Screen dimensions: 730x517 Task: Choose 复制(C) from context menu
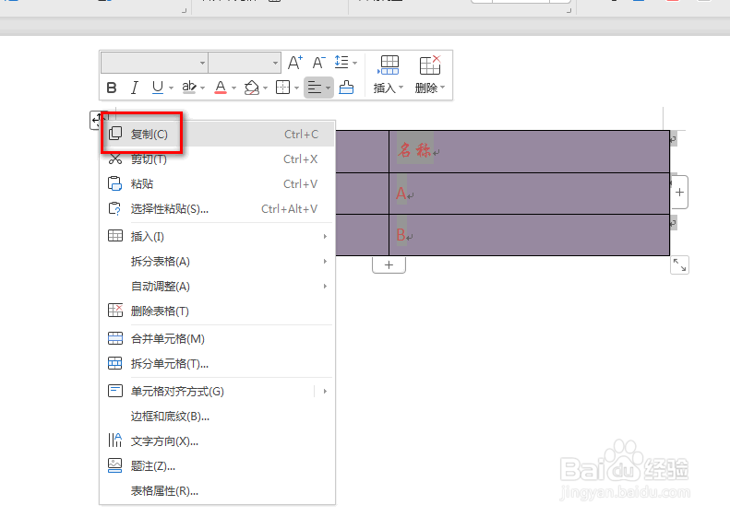point(218,135)
